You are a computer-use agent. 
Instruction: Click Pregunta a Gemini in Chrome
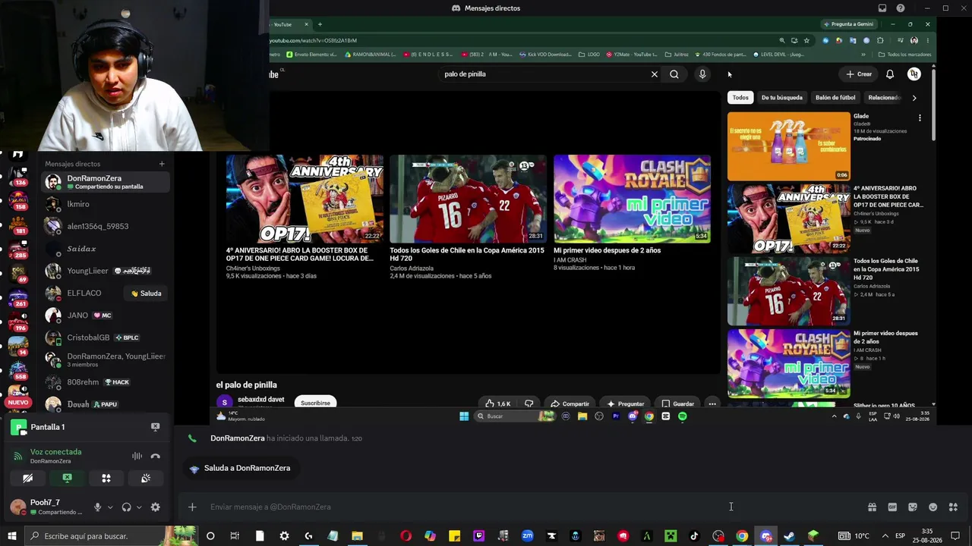click(848, 24)
